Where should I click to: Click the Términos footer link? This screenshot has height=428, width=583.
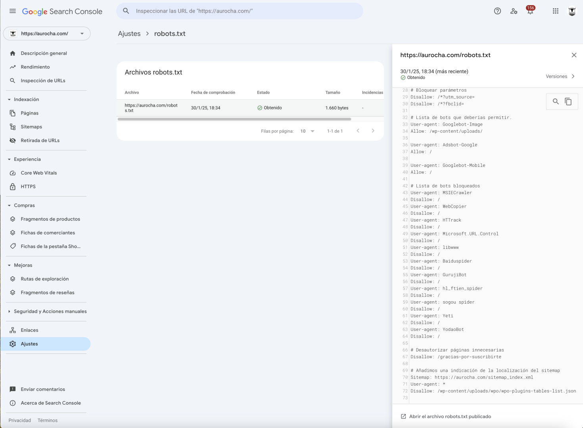(x=48, y=420)
